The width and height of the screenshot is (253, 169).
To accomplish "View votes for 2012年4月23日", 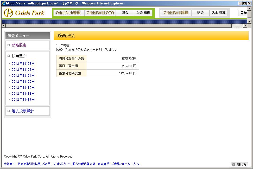I will (23, 64).
